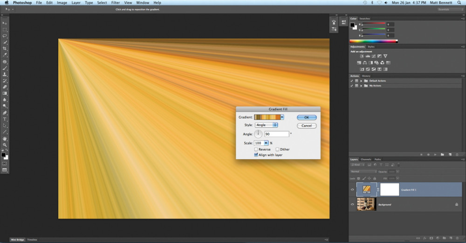Open the Timeline tab at bottom
The height and width of the screenshot is (243, 466).
coord(32,240)
